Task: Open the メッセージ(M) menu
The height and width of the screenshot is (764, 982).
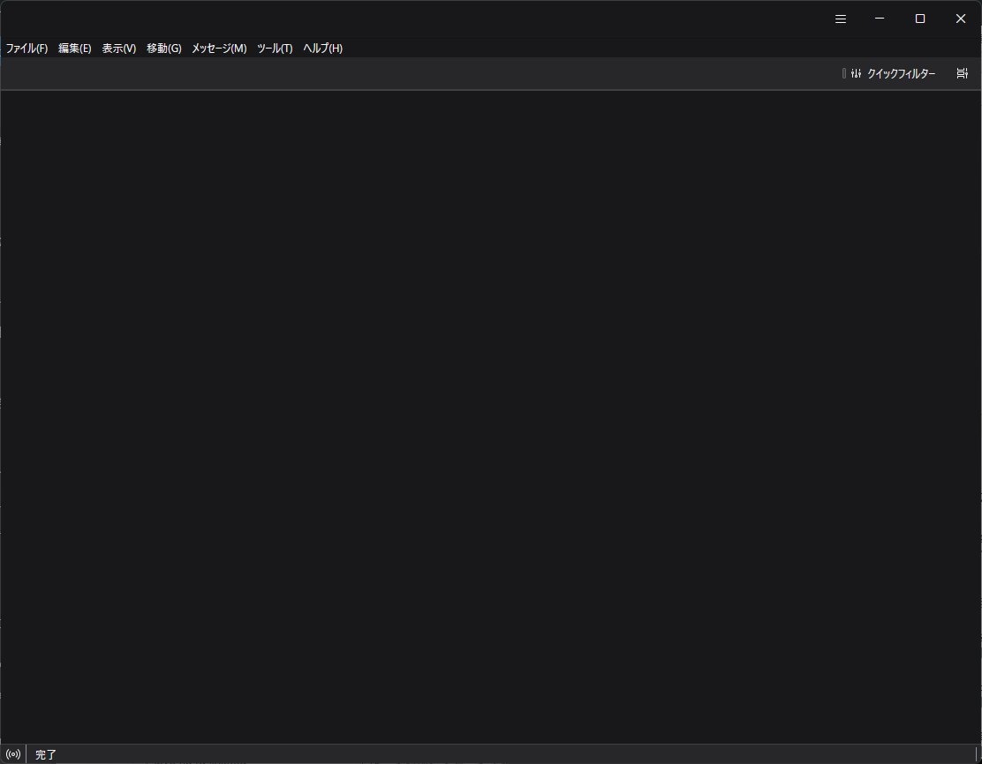Action: tap(219, 49)
